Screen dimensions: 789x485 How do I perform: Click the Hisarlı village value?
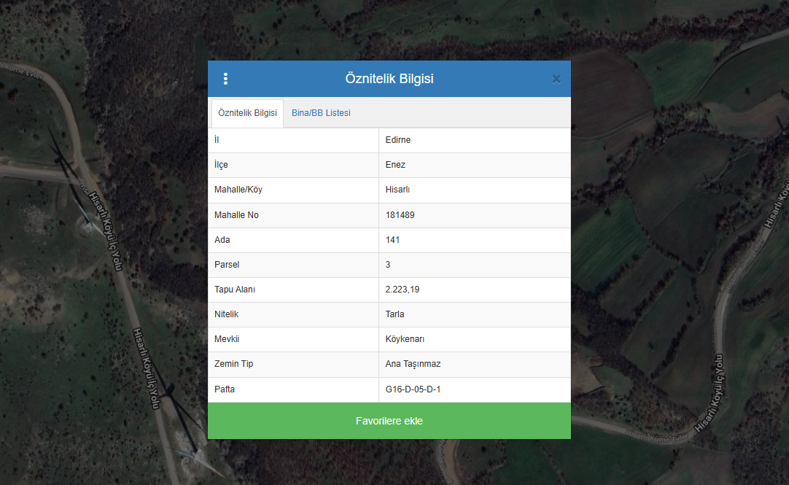coord(398,190)
